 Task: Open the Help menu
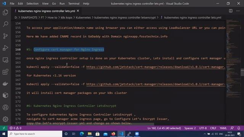(86, 3)
